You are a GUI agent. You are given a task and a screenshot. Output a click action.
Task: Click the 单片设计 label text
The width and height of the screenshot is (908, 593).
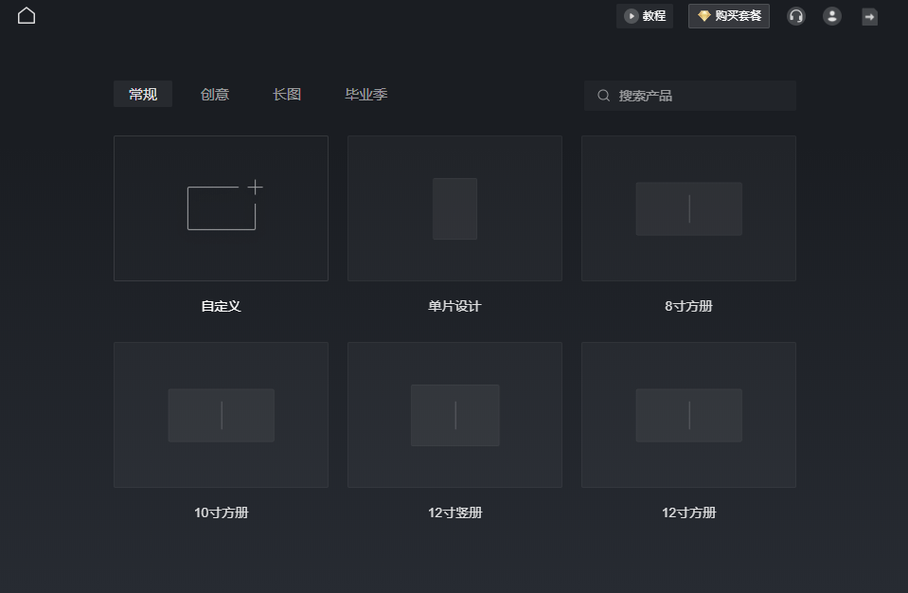tap(454, 306)
